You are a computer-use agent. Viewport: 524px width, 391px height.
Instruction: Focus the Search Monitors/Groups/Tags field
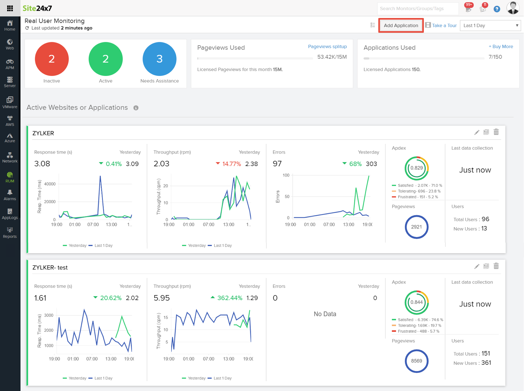pyautogui.click(x=417, y=9)
